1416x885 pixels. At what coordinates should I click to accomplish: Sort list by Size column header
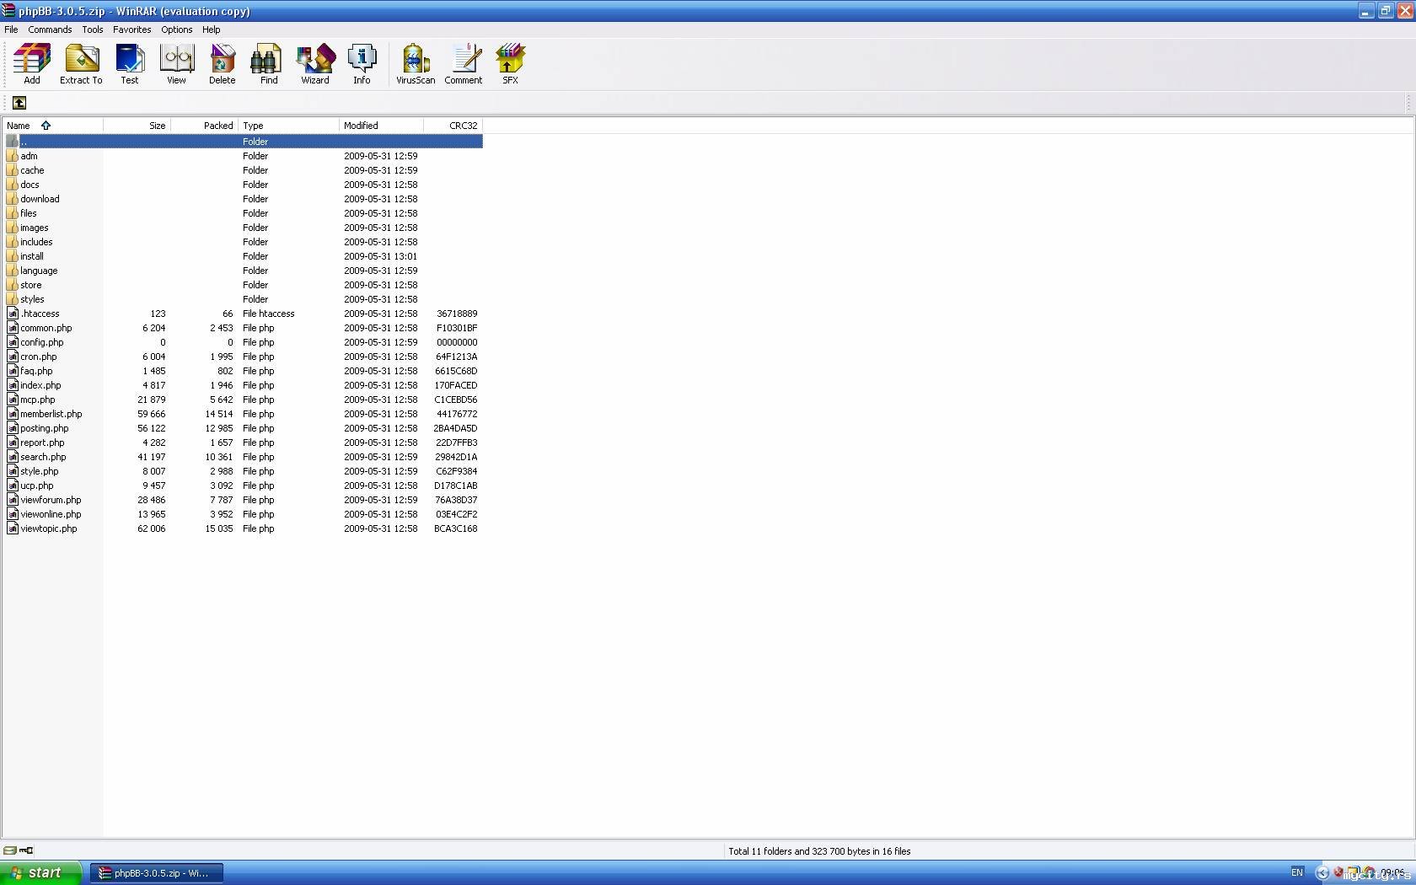click(137, 126)
